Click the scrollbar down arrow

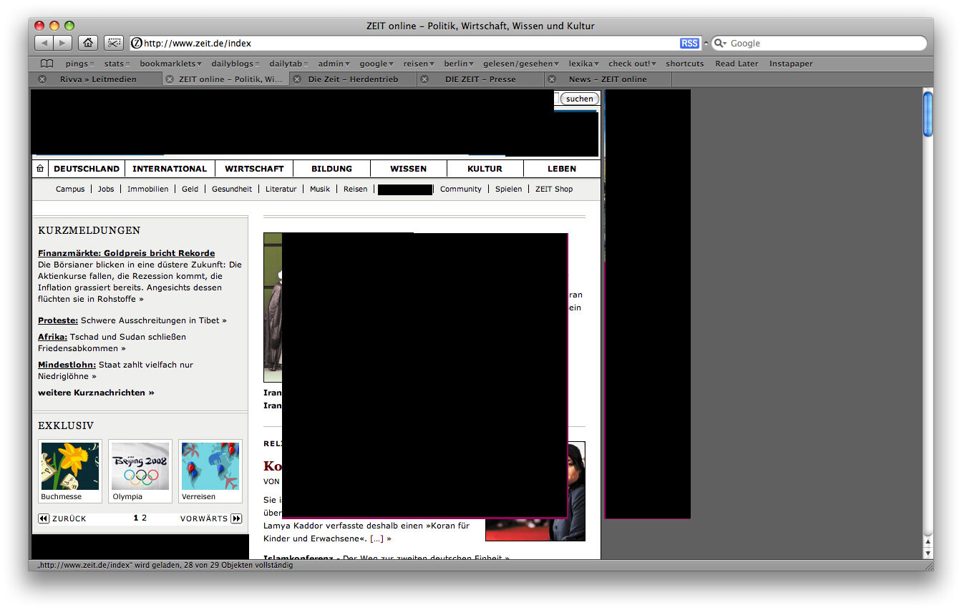click(928, 553)
